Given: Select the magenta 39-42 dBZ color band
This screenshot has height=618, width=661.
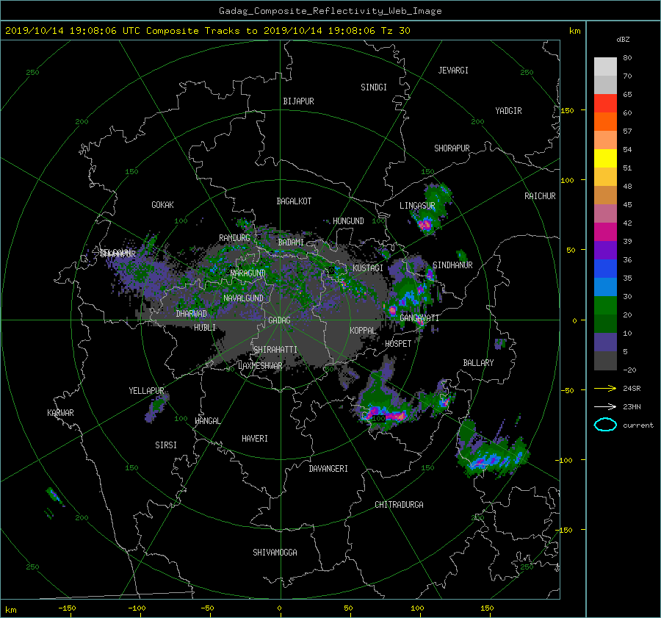Looking at the screenshot, I should pyautogui.click(x=605, y=232).
